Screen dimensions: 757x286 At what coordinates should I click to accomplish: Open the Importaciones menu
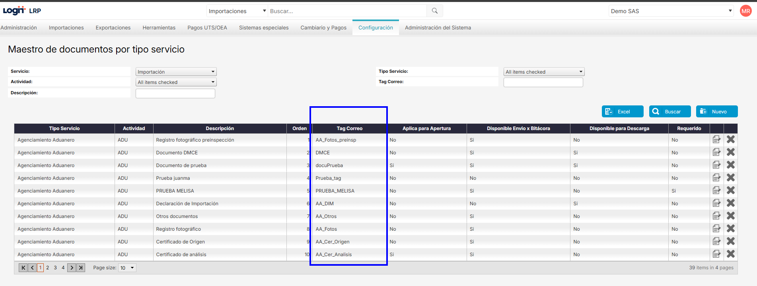66,27
